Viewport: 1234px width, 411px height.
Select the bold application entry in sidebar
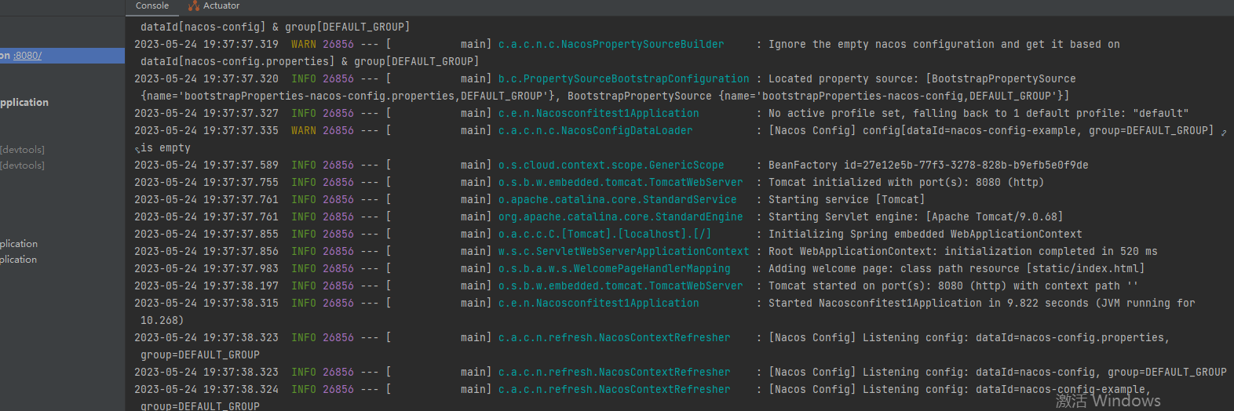[24, 103]
